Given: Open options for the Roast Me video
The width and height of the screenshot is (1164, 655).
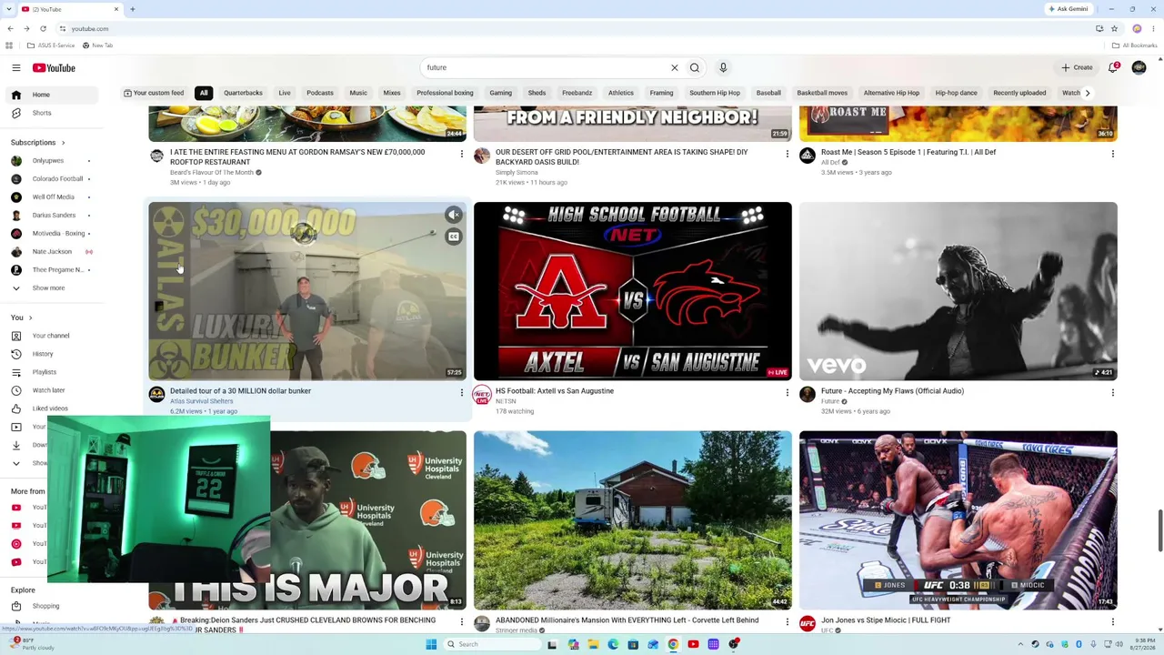Looking at the screenshot, I should (1112, 153).
